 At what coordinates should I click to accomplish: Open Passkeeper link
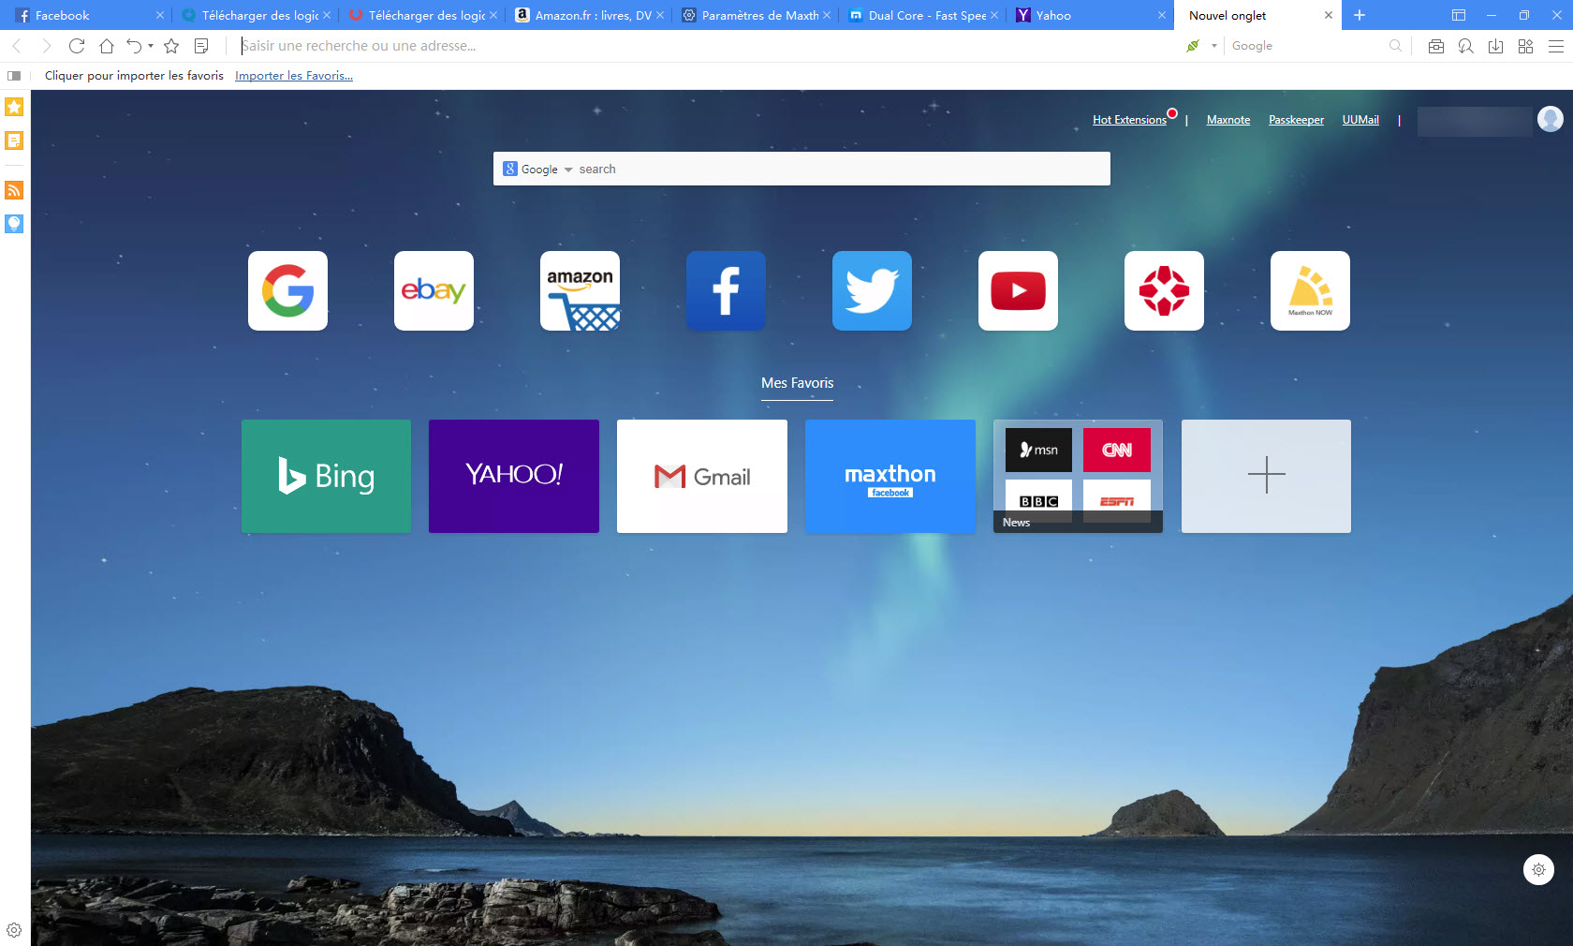(x=1296, y=120)
